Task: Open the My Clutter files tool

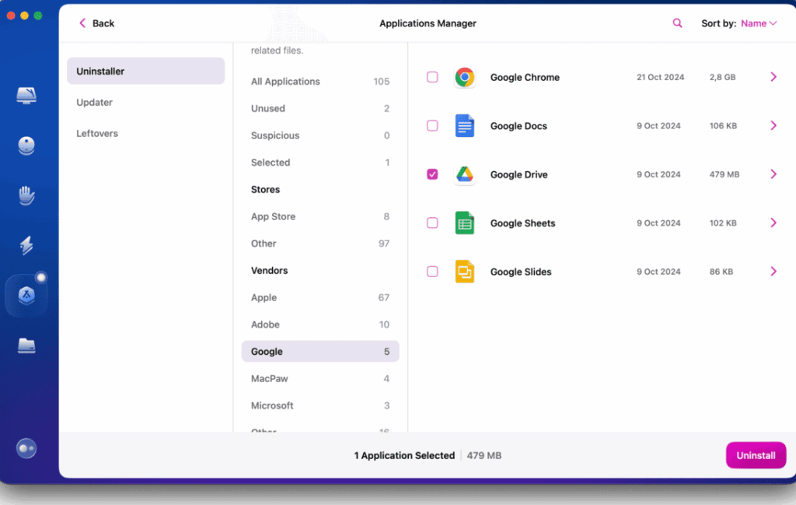Action: [x=26, y=345]
